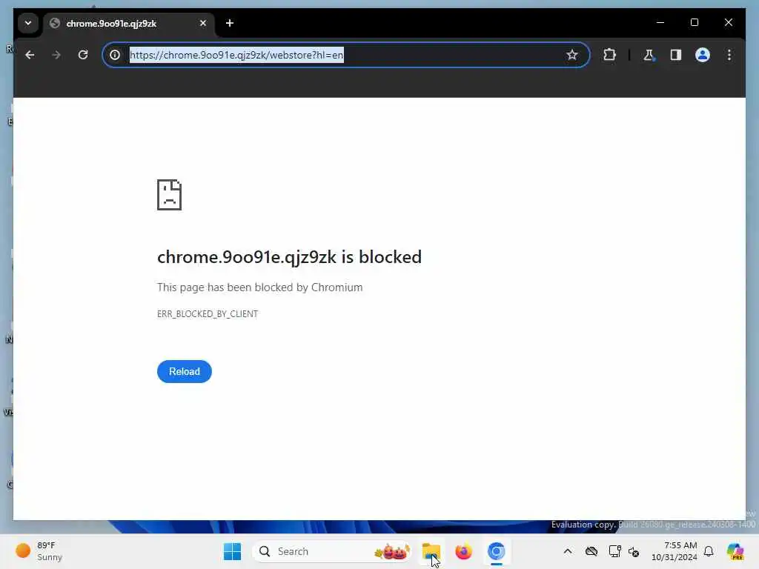
Task: Open Chrome Labs flask icon
Action: (649, 55)
